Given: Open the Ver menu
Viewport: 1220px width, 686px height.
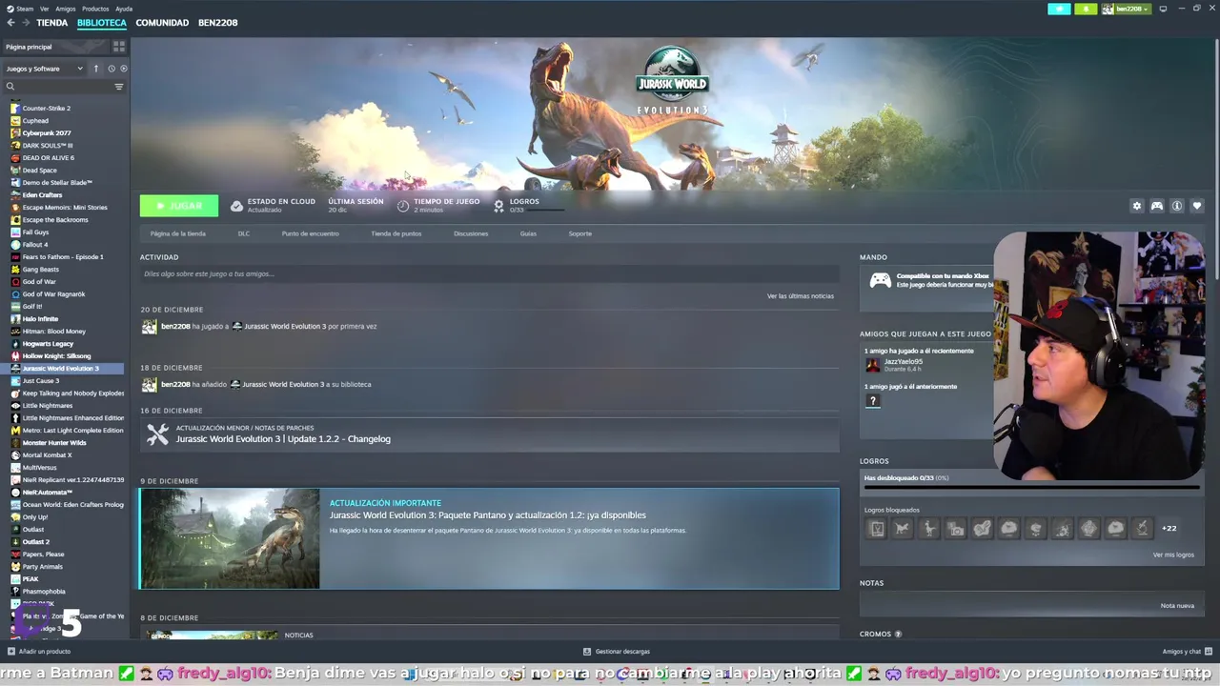Looking at the screenshot, I should click(x=45, y=9).
